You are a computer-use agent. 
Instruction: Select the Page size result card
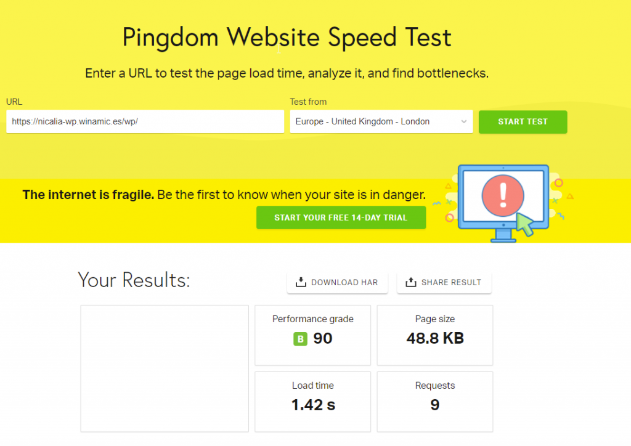pos(434,334)
